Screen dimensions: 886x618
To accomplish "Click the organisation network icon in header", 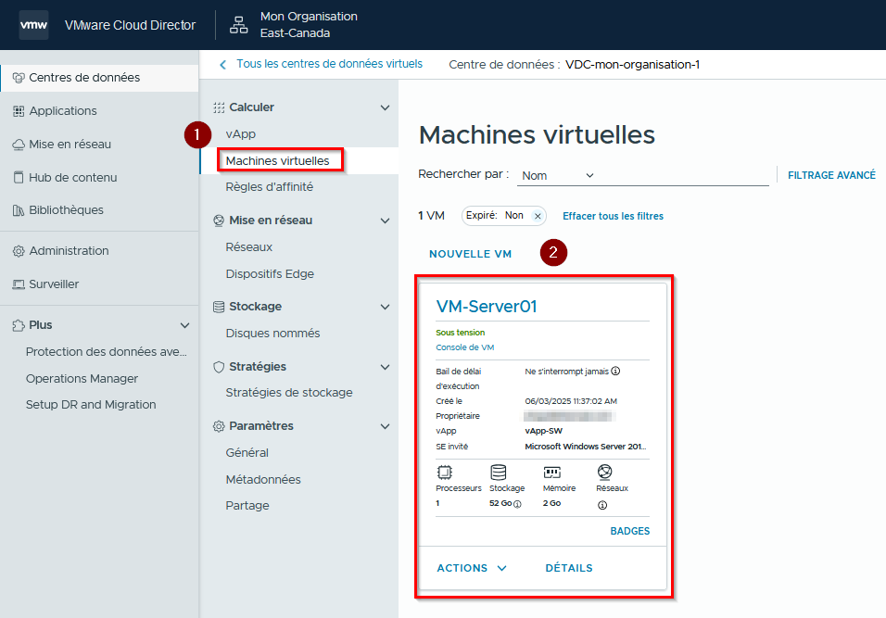I will [x=238, y=25].
